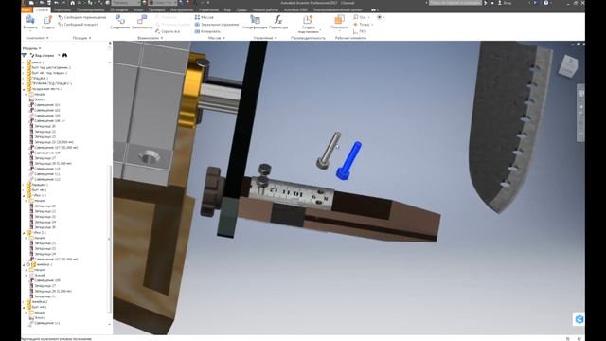This screenshot has height=341, width=606.
Task: Select constraint Совмещение:110 in browser
Action: pyautogui.click(x=45, y=169)
